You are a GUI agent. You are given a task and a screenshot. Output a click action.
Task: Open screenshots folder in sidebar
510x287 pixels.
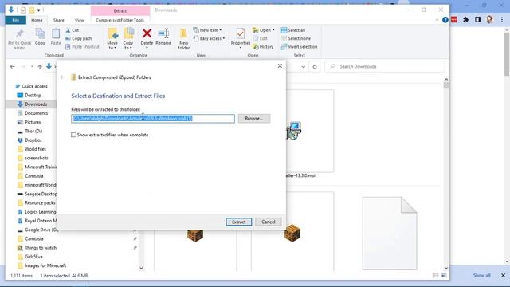point(36,158)
